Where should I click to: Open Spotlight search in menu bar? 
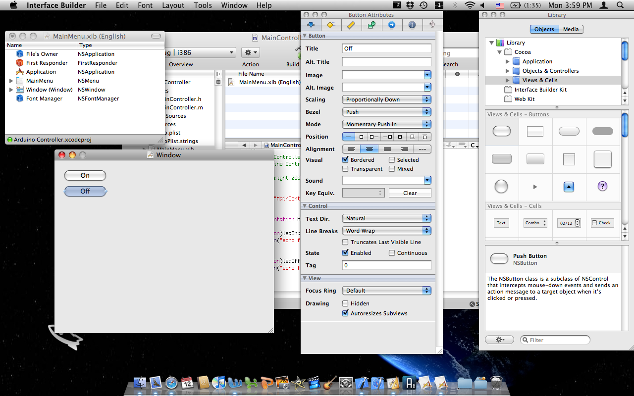point(620,5)
